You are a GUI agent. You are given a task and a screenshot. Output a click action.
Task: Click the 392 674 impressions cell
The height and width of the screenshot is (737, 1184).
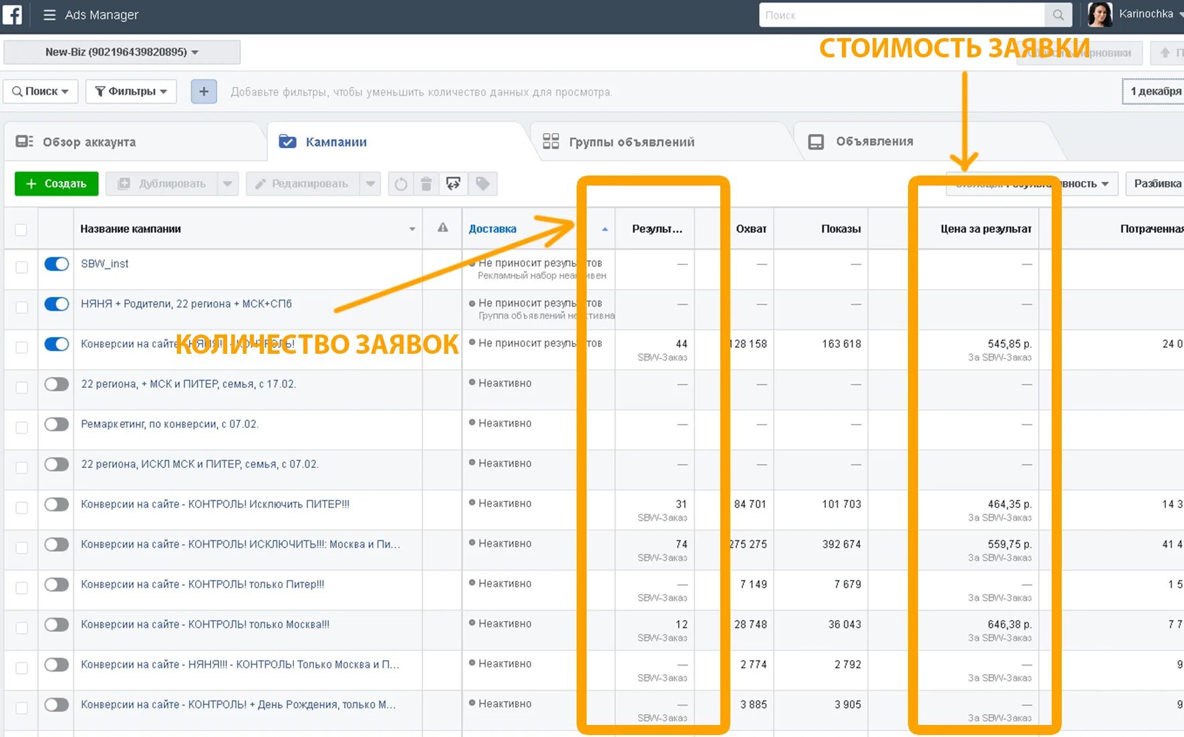coord(842,544)
